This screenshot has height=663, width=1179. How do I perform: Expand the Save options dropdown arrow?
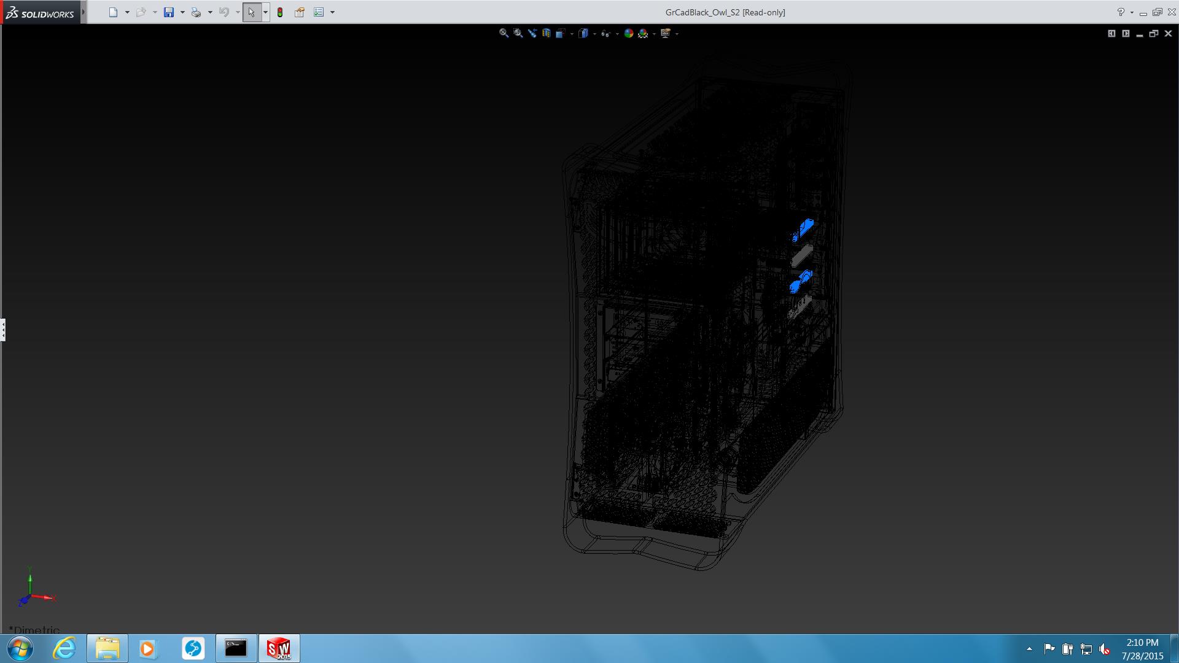point(182,12)
